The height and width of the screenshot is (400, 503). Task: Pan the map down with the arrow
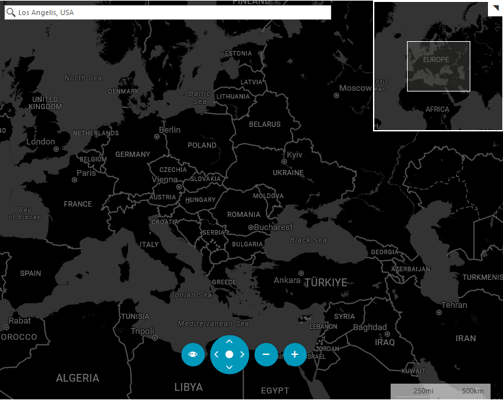(229, 367)
